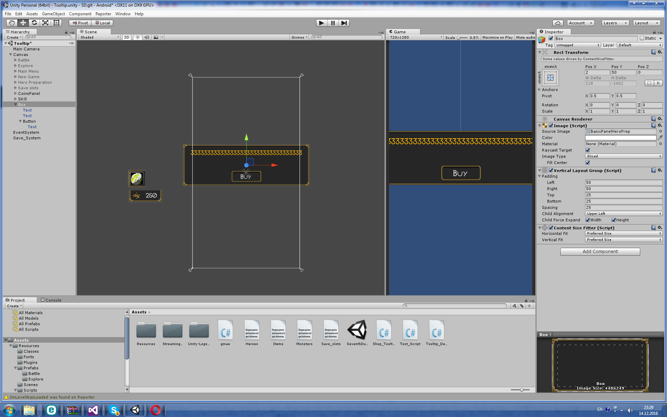Click Rect Transform blueprint mode button

[649, 83]
